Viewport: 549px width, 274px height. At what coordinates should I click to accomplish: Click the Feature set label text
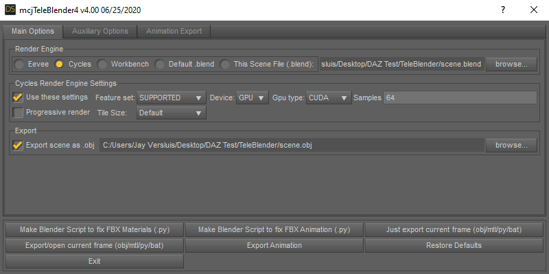[115, 98]
